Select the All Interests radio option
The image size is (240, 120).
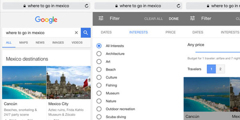(x=99, y=46)
